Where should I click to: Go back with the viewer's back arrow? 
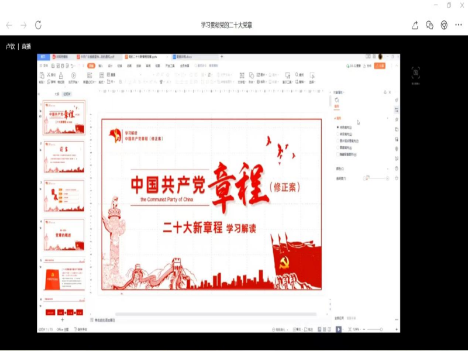(x=9, y=25)
